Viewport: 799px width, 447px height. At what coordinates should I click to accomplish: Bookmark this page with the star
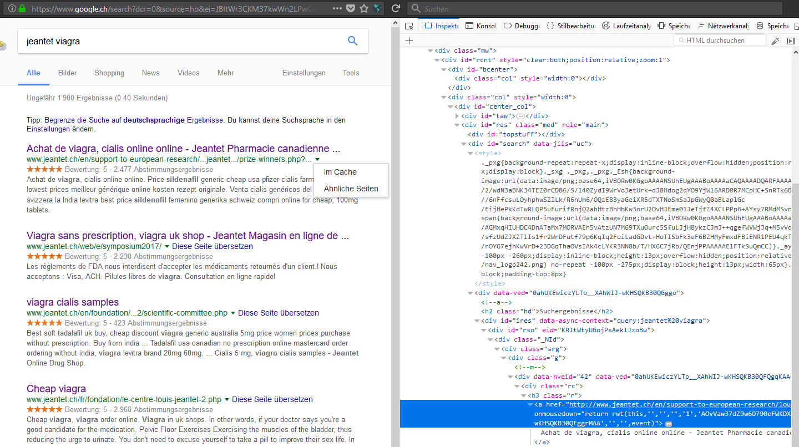364,9
